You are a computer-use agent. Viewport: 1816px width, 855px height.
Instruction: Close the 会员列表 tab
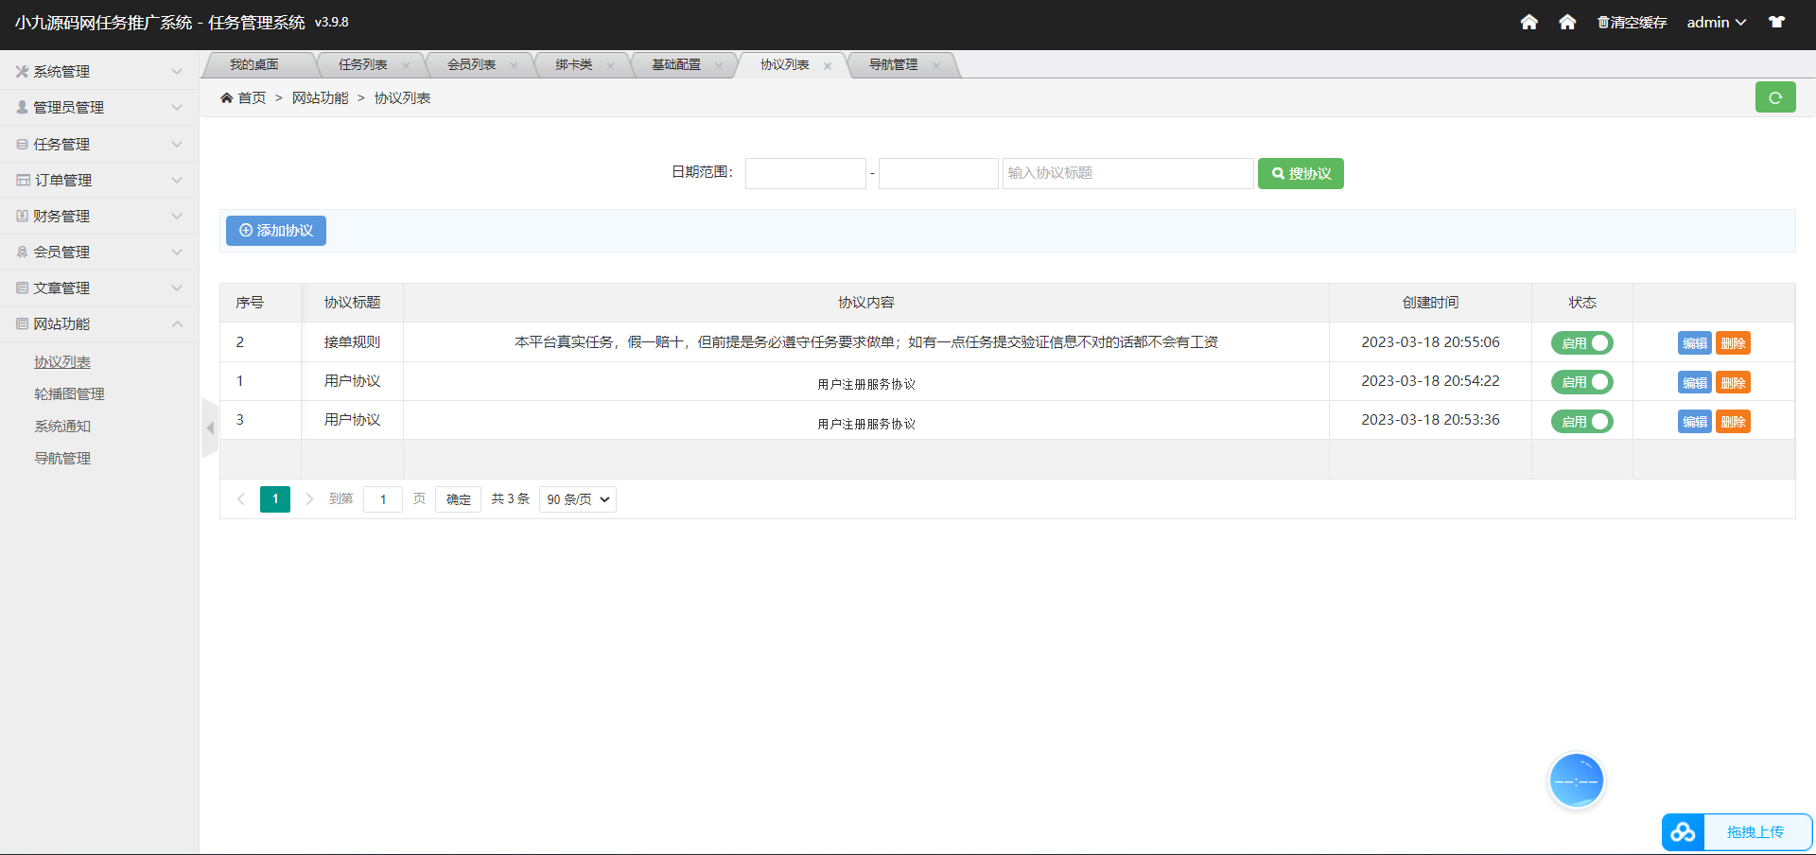pos(514,65)
